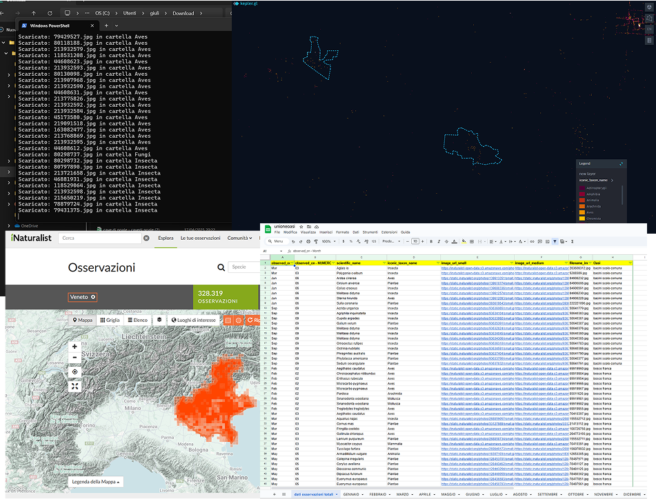Open a new PowerShell tab with plus

click(x=106, y=26)
